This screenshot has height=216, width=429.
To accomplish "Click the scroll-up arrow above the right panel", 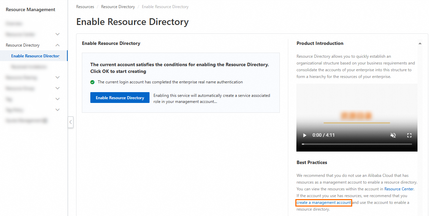I will 420,44.
